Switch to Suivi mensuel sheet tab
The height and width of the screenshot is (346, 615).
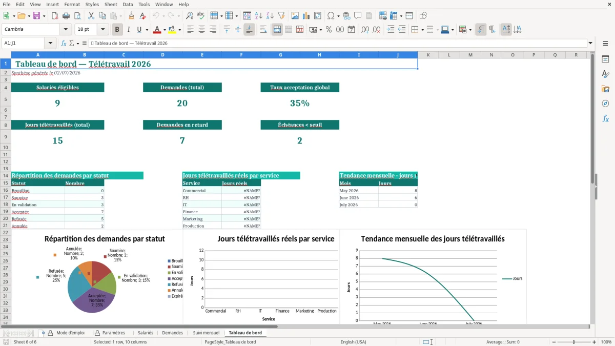tap(206, 333)
